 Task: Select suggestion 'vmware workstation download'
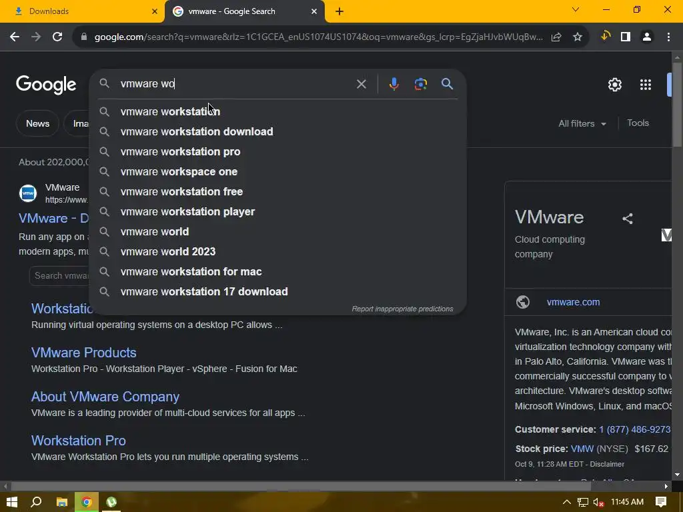pos(277,132)
